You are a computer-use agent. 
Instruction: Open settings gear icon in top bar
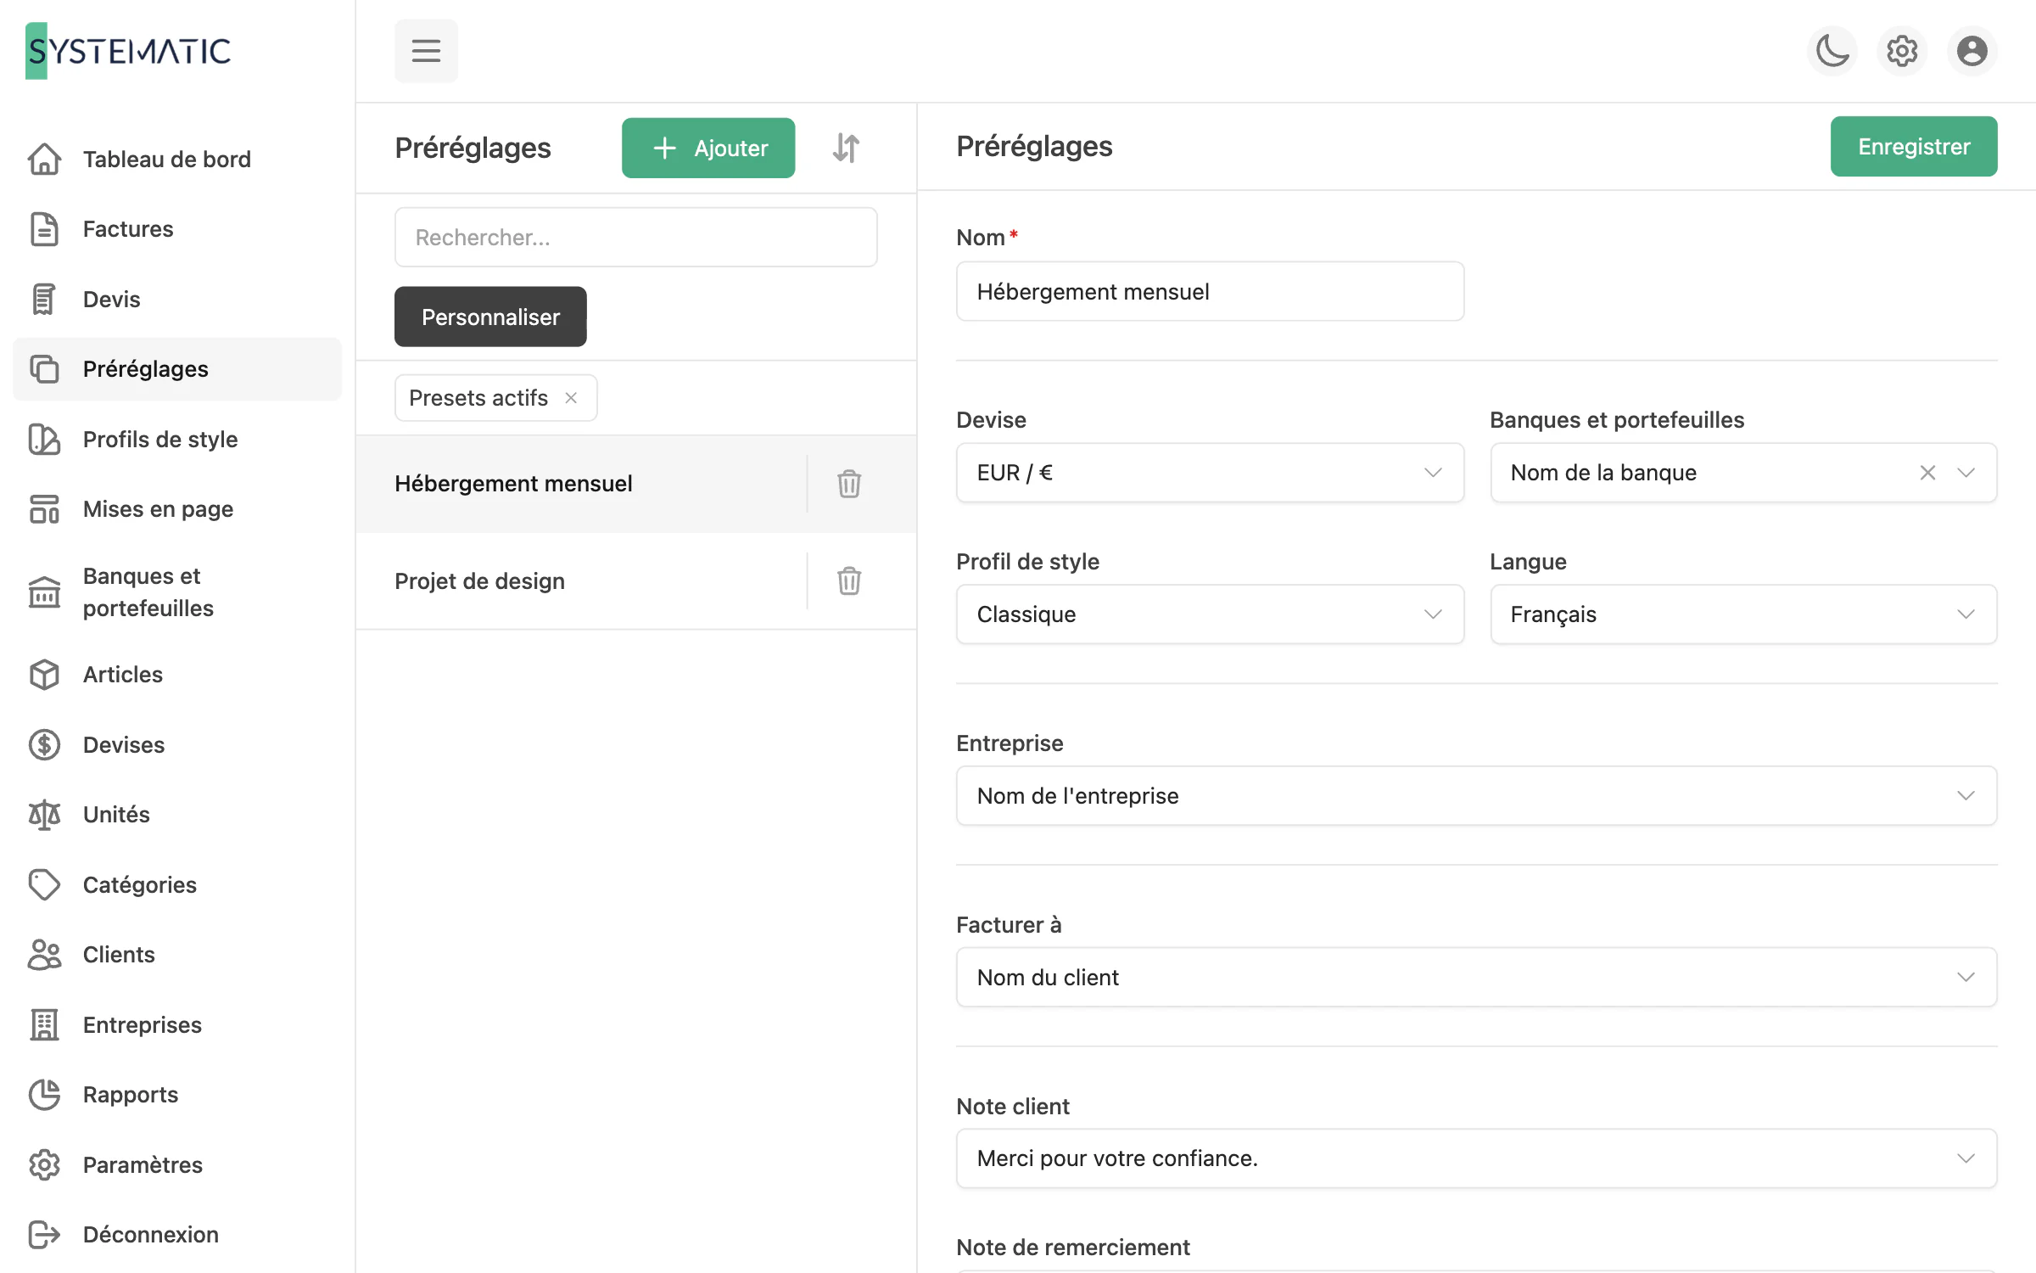(1902, 51)
